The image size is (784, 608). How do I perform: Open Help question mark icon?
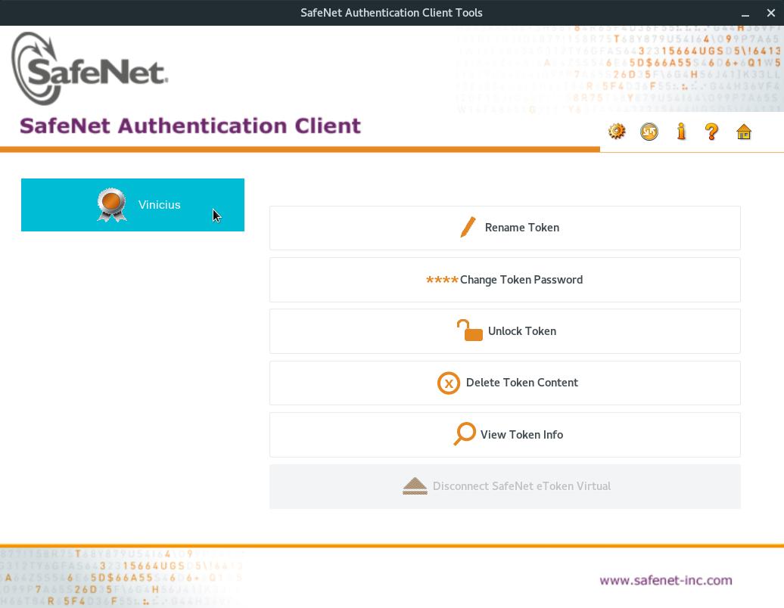click(x=711, y=132)
